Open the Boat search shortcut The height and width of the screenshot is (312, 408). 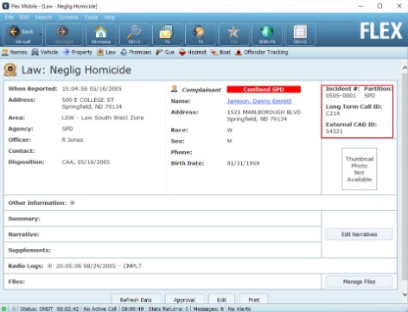coord(220,52)
